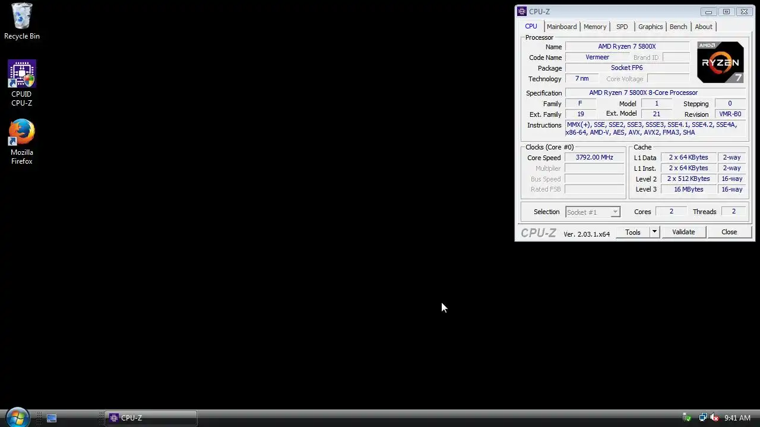Select the Mozilla Firefox desktop shortcut
Viewport: 760px width, 427px height.
(22, 142)
